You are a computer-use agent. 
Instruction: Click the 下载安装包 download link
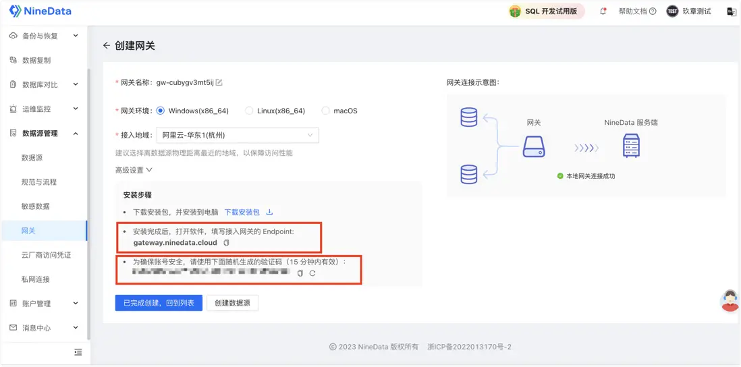point(242,212)
